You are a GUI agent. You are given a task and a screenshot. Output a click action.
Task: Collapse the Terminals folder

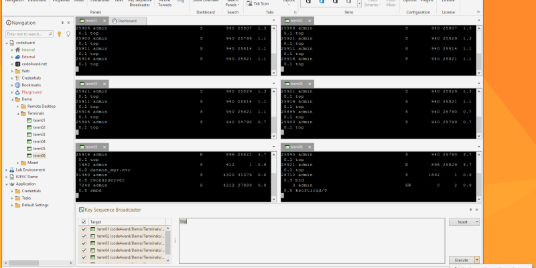pos(19,113)
